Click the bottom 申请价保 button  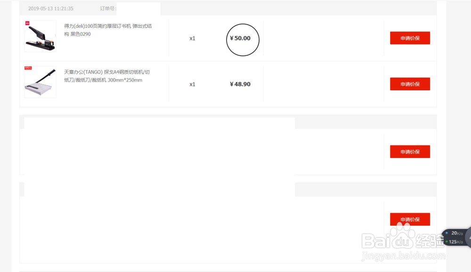(x=410, y=219)
